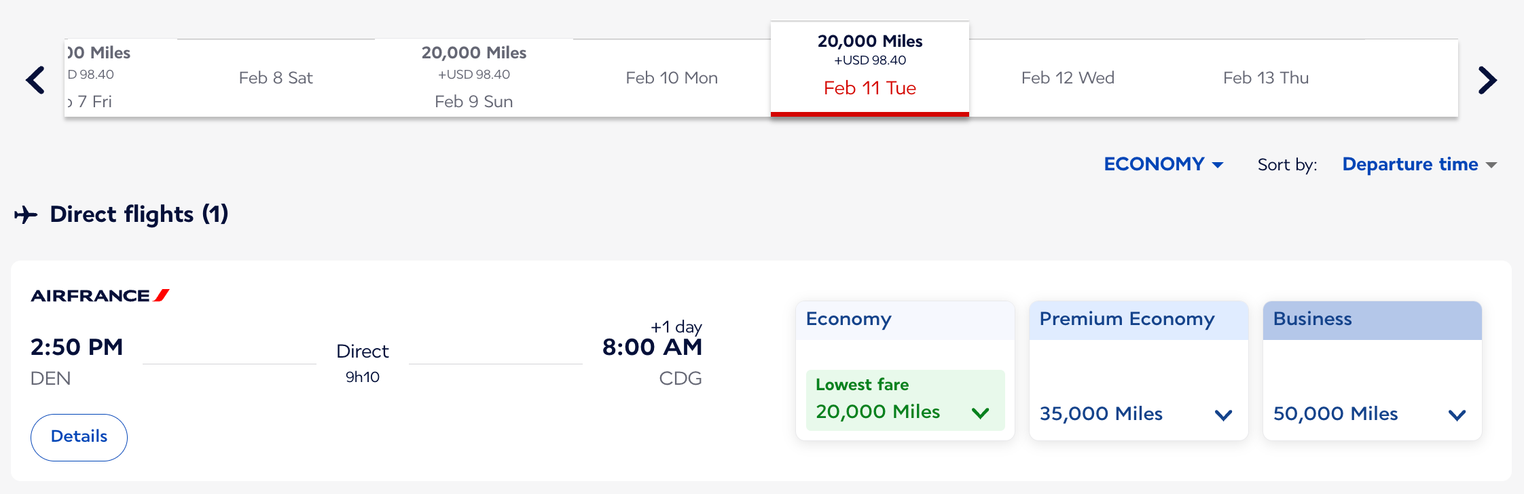Select the Feb 11 Tue date tab
The width and height of the screenshot is (1524, 494).
coord(870,69)
